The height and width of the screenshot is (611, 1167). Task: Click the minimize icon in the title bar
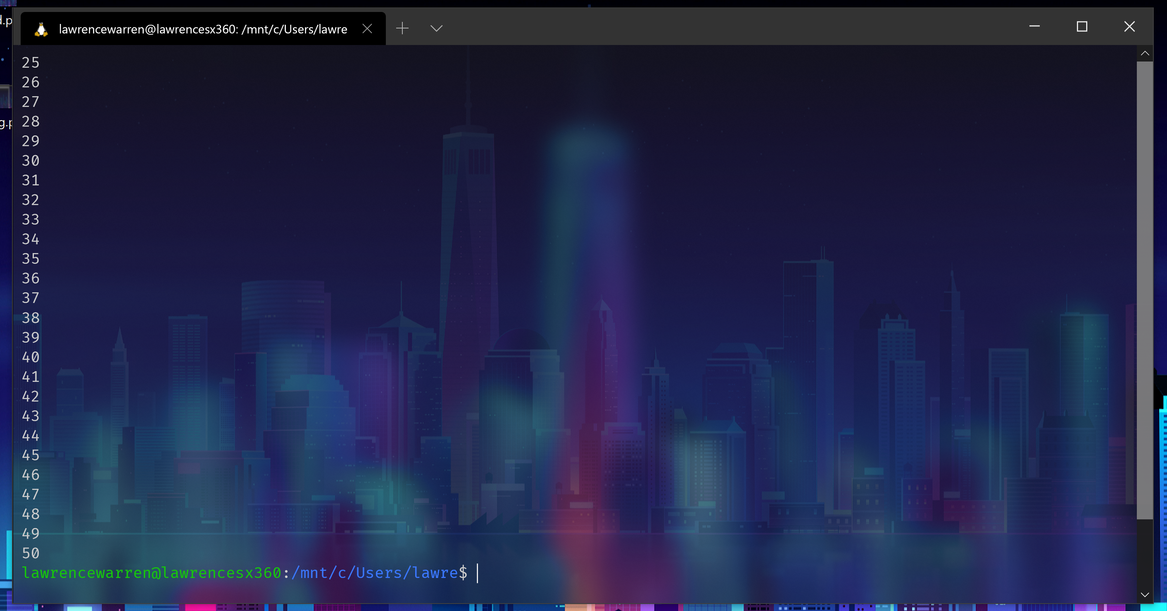(x=1034, y=27)
